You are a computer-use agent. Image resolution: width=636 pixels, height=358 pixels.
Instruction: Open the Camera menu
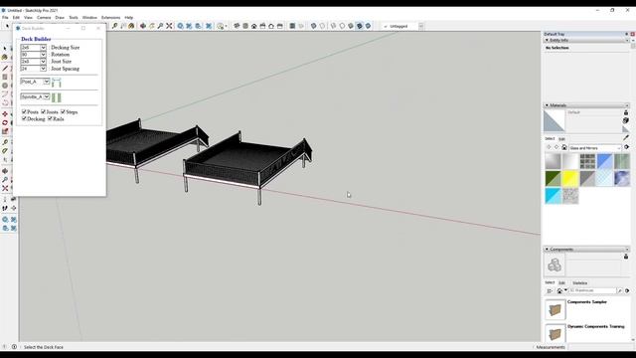(x=44, y=18)
